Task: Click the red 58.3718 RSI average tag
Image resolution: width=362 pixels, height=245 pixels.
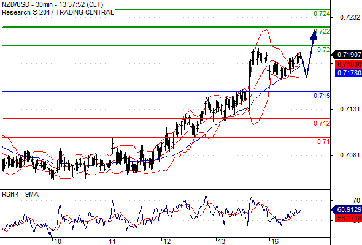Action: [349, 218]
